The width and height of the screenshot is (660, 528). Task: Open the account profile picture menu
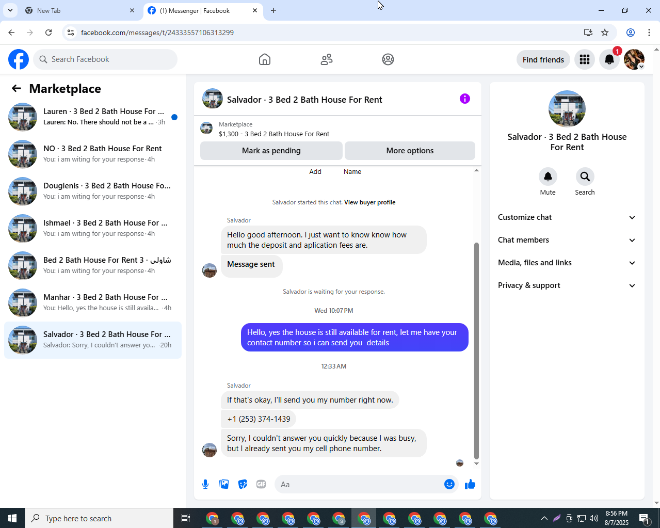(634, 59)
